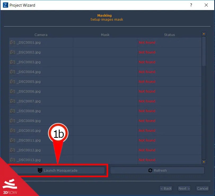
Task: Select the _DSC0005.jpg table row
Action: tap(80, 81)
